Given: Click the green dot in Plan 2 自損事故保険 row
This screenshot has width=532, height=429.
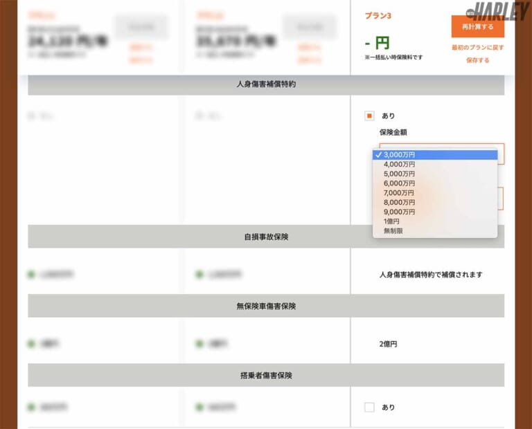Looking at the screenshot, I should [199, 275].
